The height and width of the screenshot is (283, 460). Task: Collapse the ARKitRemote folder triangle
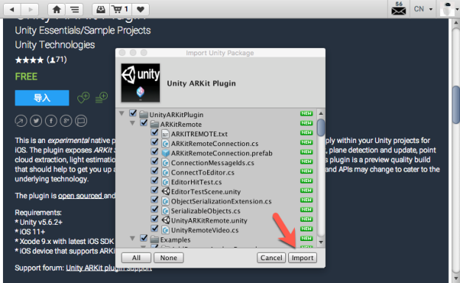pos(133,123)
